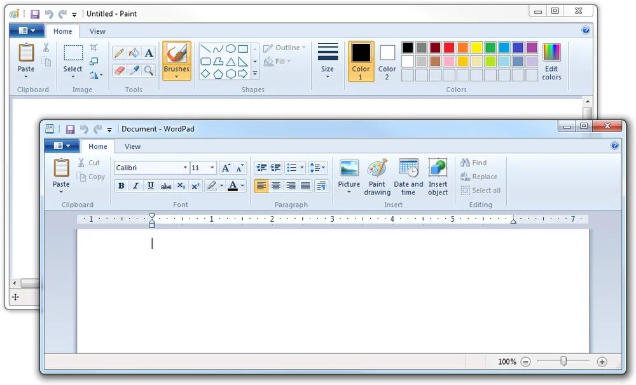Open the font size 11 dropdown

[212, 168]
